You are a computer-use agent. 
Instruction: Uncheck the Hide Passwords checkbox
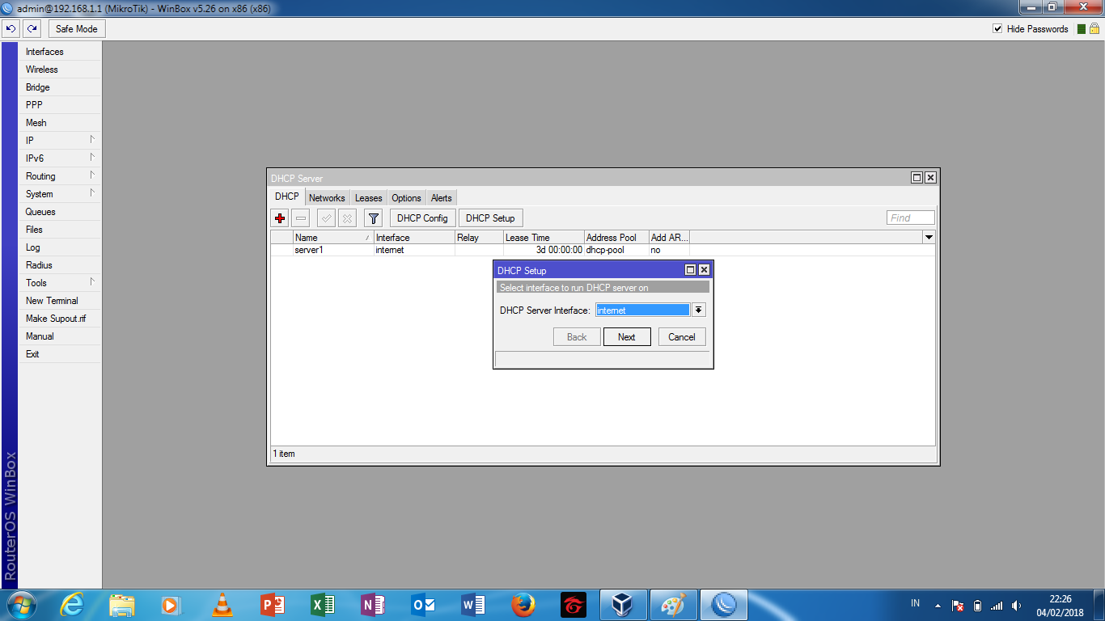click(997, 28)
